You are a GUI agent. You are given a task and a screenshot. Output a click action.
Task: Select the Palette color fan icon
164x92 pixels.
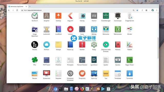coord(130,44)
